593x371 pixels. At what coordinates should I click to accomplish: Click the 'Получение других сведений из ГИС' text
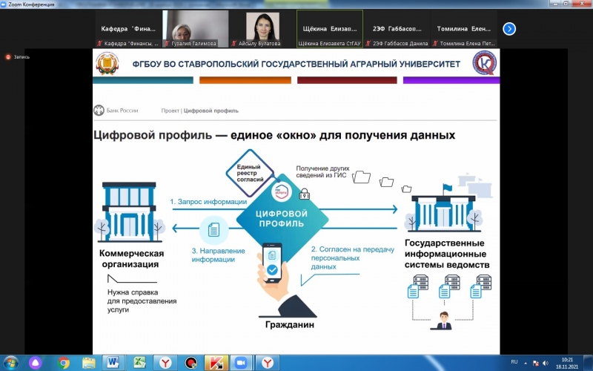[322, 171]
